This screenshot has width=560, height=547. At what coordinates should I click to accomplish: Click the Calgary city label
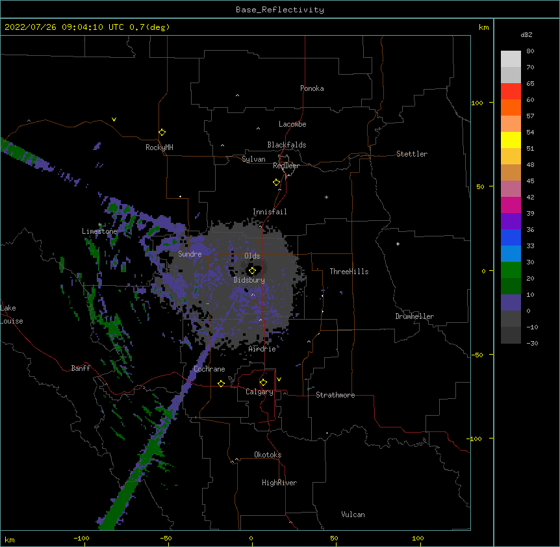259,392
